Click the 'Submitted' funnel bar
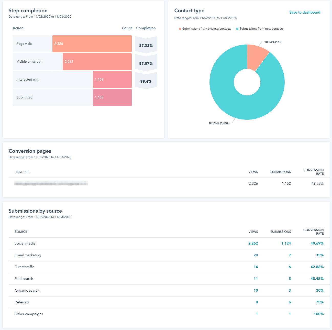 112,97
